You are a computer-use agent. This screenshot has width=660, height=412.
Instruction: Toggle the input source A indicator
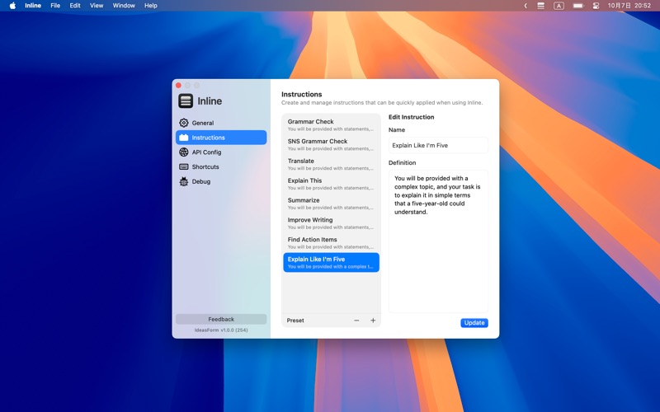tap(559, 6)
